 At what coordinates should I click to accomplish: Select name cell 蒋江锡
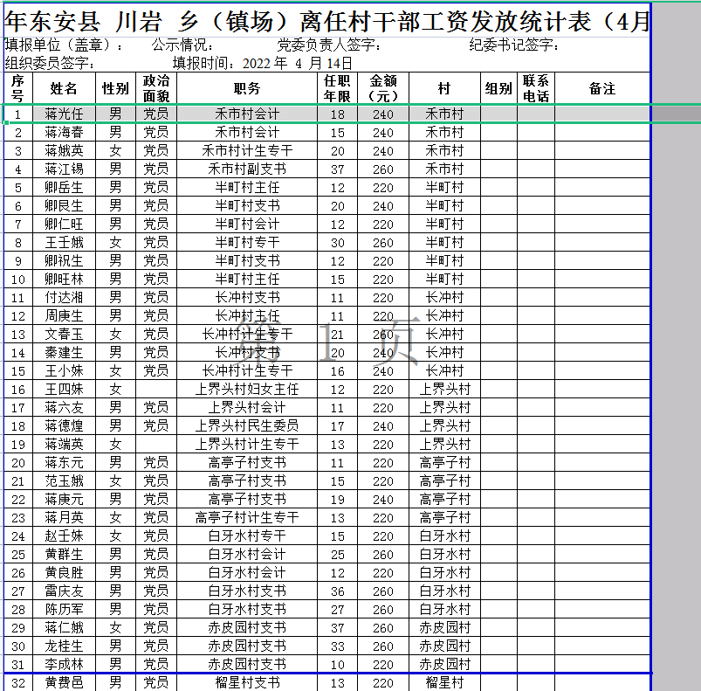[x=64, y=169]
